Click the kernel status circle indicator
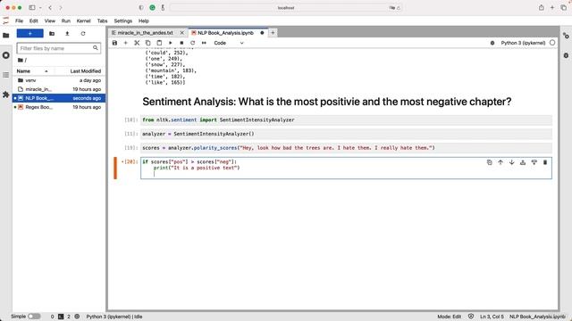 click(x=552, y=43)
